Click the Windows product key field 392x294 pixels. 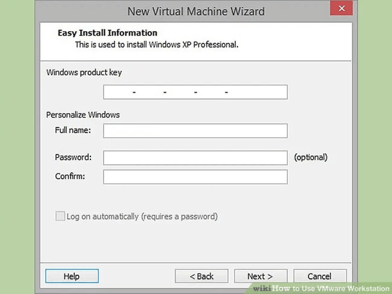click(x=195, y=92)
